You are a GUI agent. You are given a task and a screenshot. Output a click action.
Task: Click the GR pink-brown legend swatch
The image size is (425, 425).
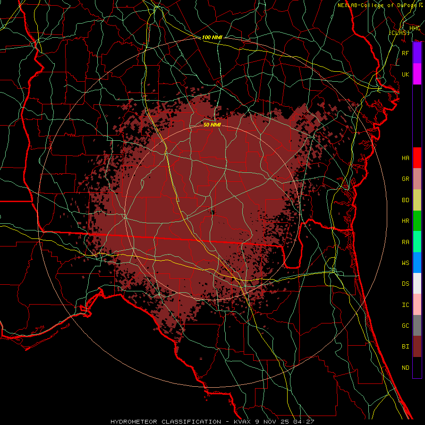pos(417,179)
